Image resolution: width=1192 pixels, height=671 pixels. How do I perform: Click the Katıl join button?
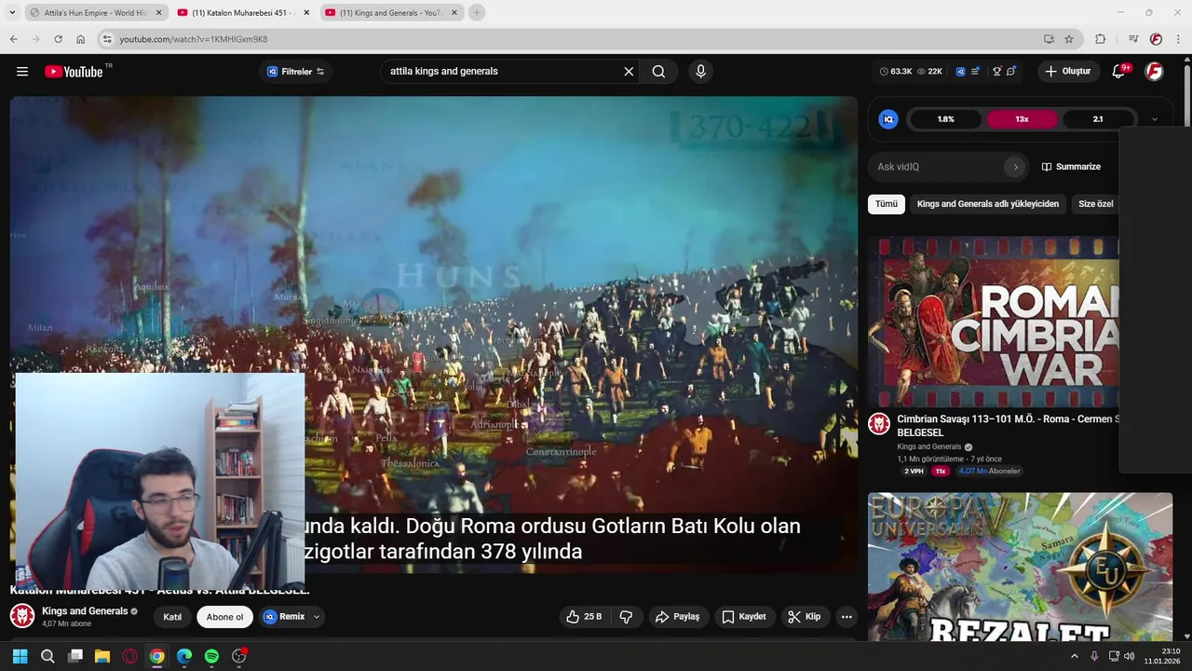click(x=172, y=617)
